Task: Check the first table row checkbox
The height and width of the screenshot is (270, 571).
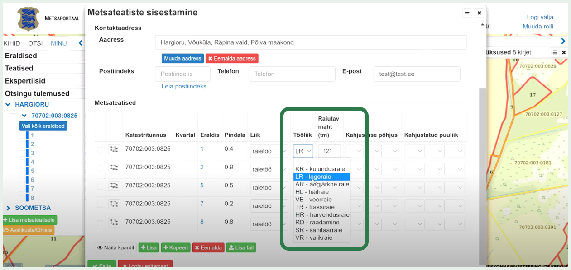Action: (x=101, y=151)
